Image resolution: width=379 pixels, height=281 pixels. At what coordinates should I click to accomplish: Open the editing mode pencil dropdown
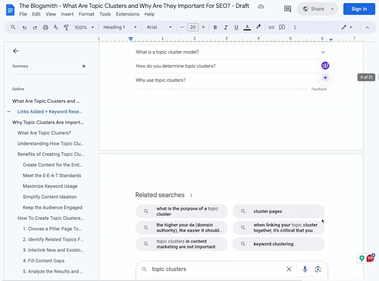pos(347,27)
